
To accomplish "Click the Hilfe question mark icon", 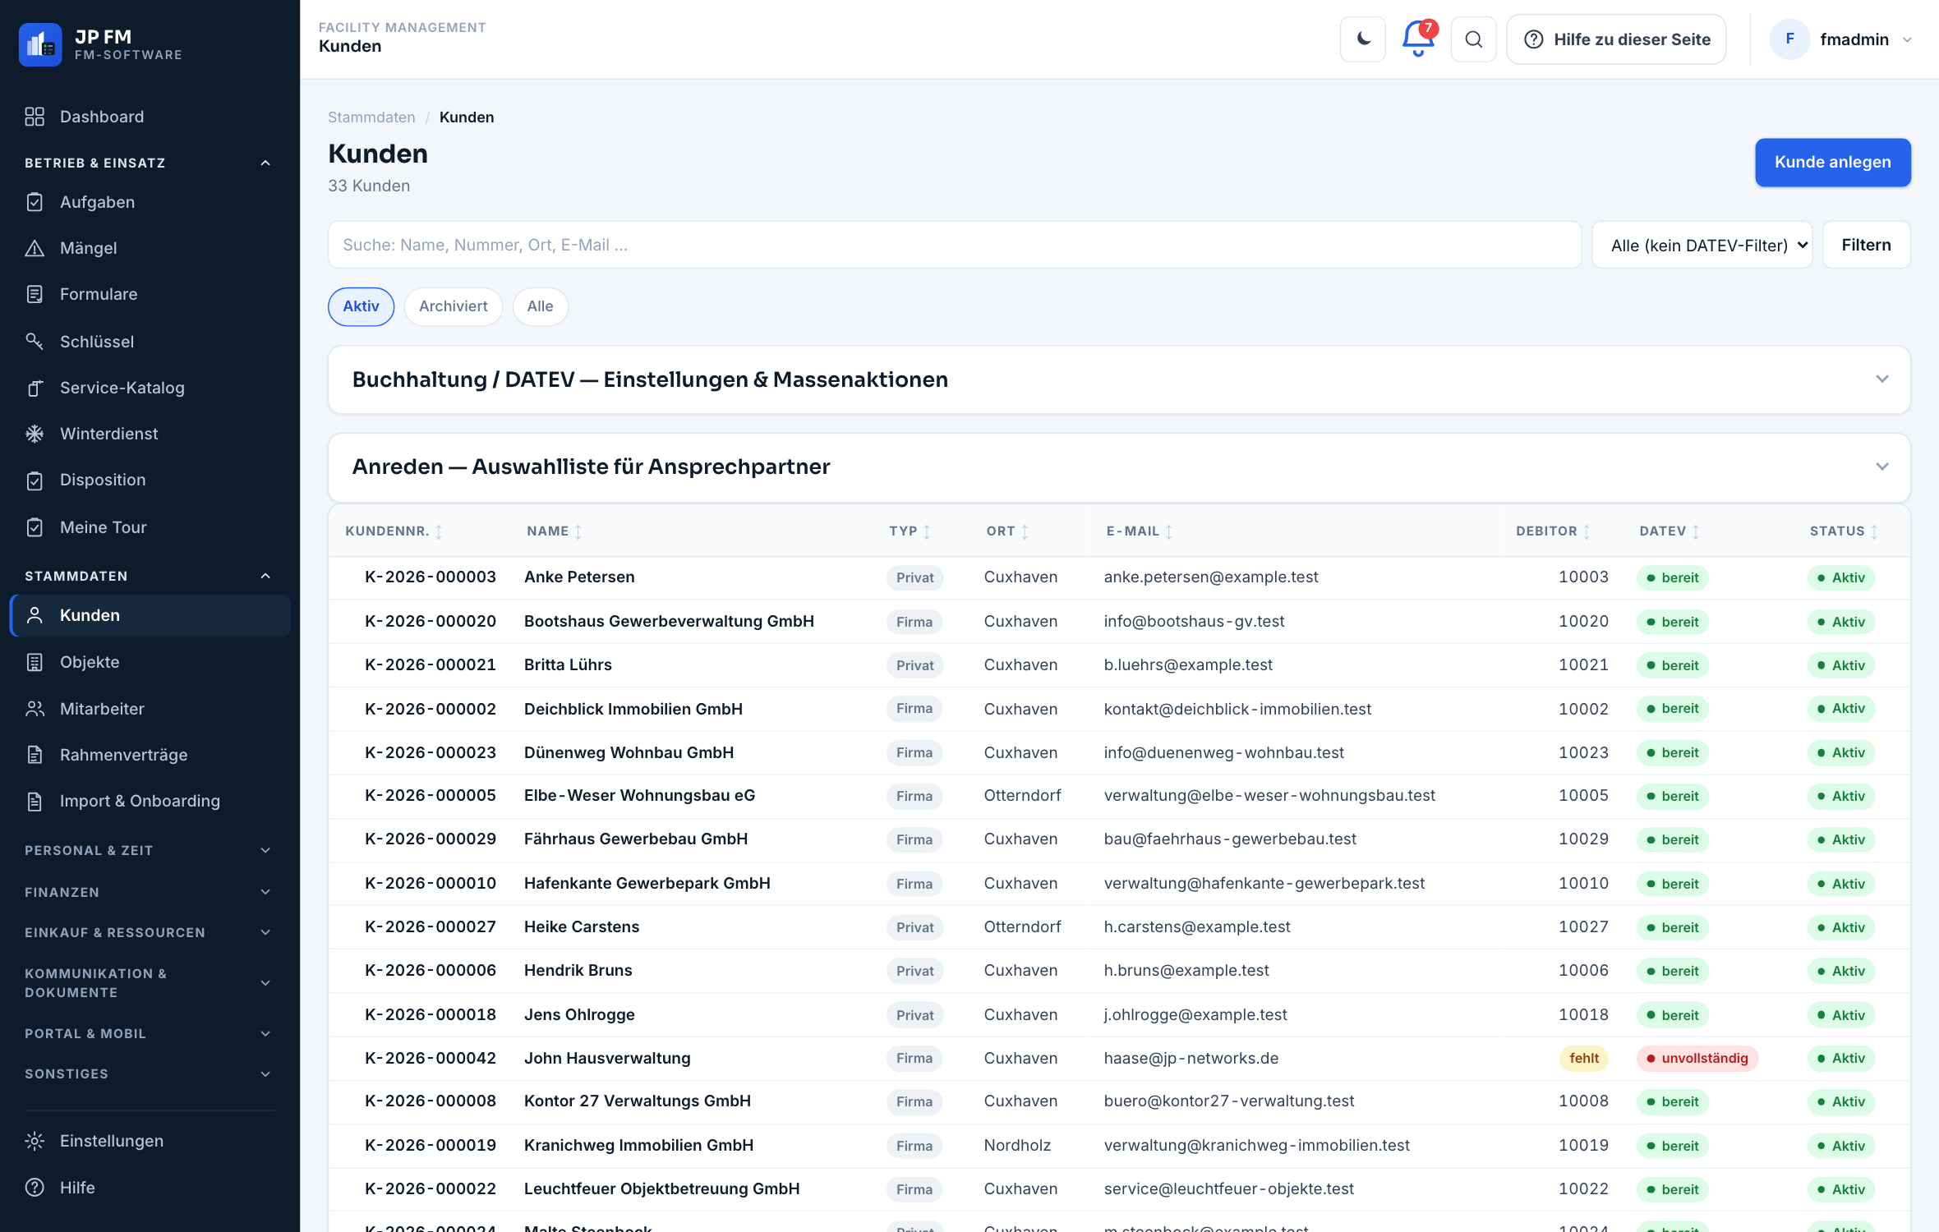I will tap(35, 1188).
